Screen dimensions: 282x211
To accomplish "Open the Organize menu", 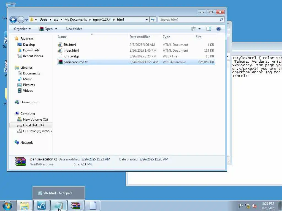I will pos(22,29).
